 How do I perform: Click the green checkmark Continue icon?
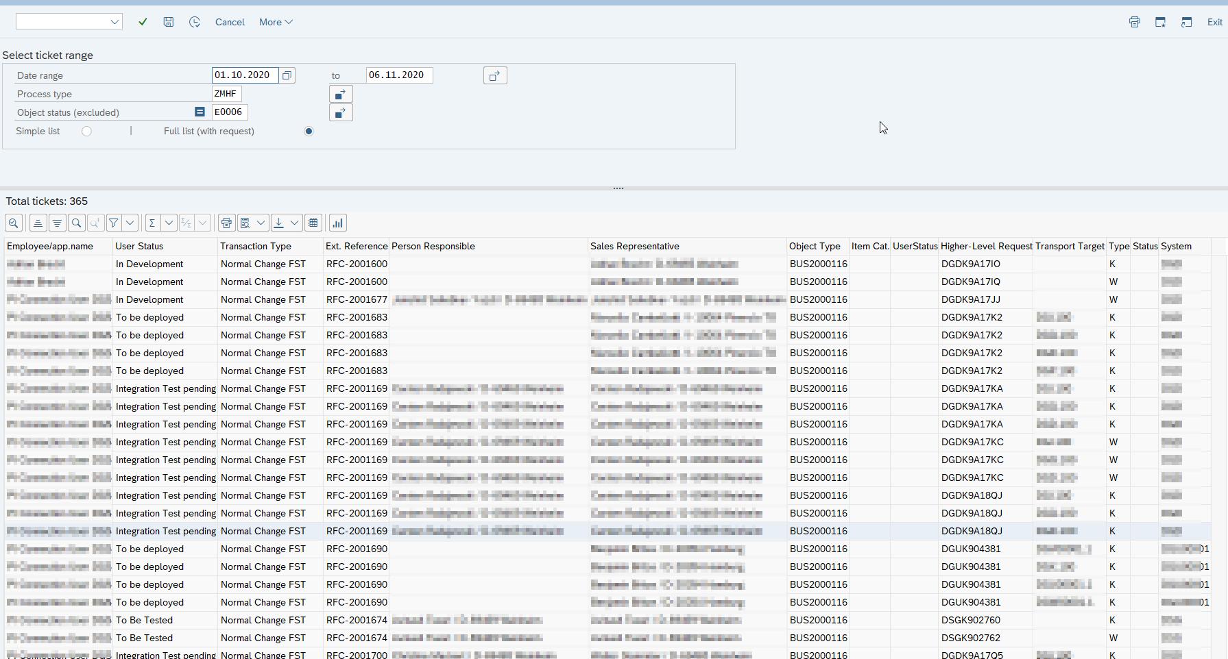coord(143,21)
